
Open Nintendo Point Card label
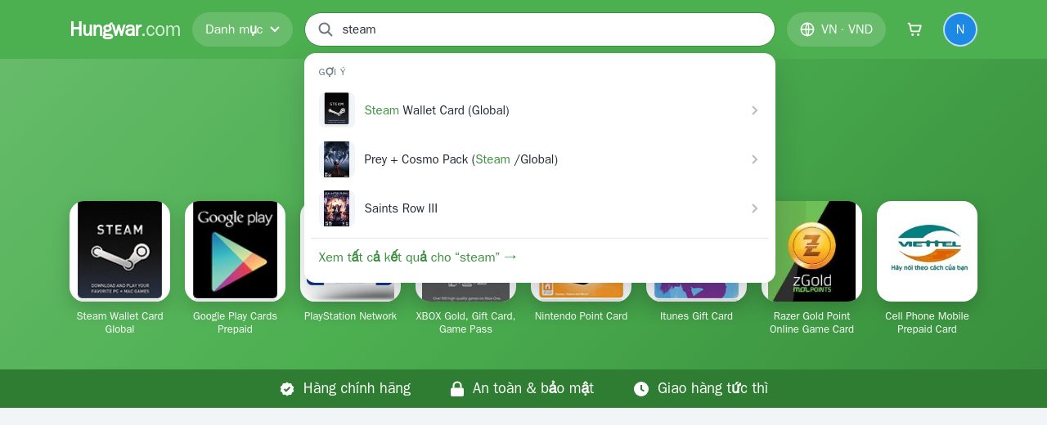pyautogui.click(x=581, y=316)
